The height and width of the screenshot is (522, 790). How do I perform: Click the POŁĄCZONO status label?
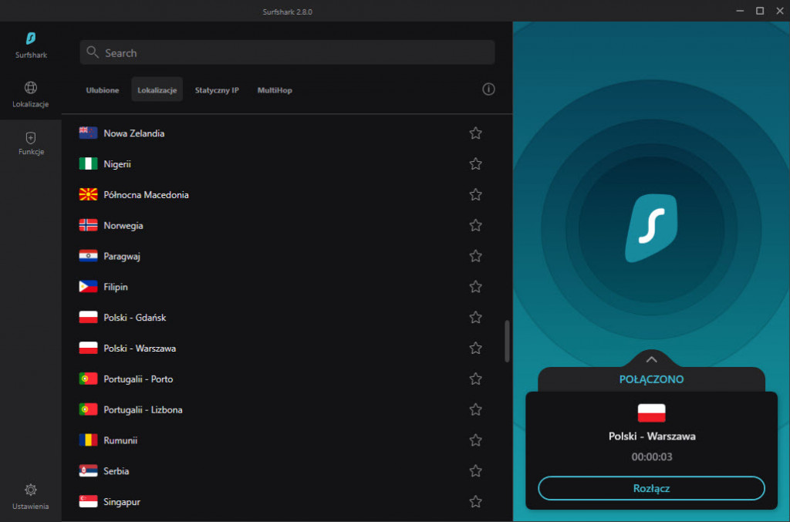point(651,379)
